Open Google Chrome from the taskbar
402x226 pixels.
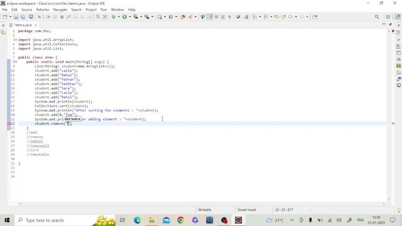pos(180,220)
